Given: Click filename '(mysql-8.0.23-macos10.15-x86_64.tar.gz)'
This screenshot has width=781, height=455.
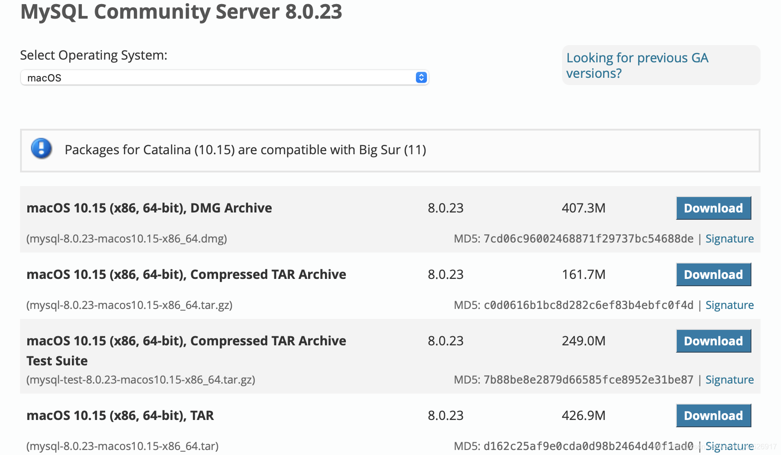Looking at the screenshot, I should [x=129, y=305].
